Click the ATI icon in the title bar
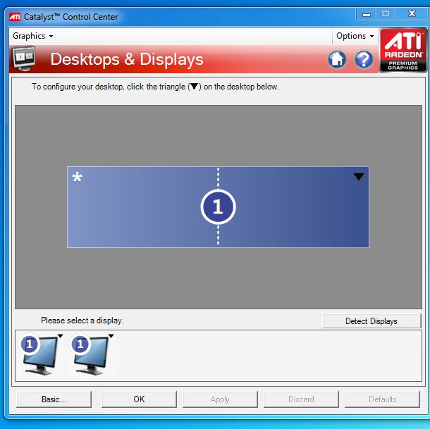Image resolution: width=430 pixels, height=429 pixels. (x=15, y=17)
